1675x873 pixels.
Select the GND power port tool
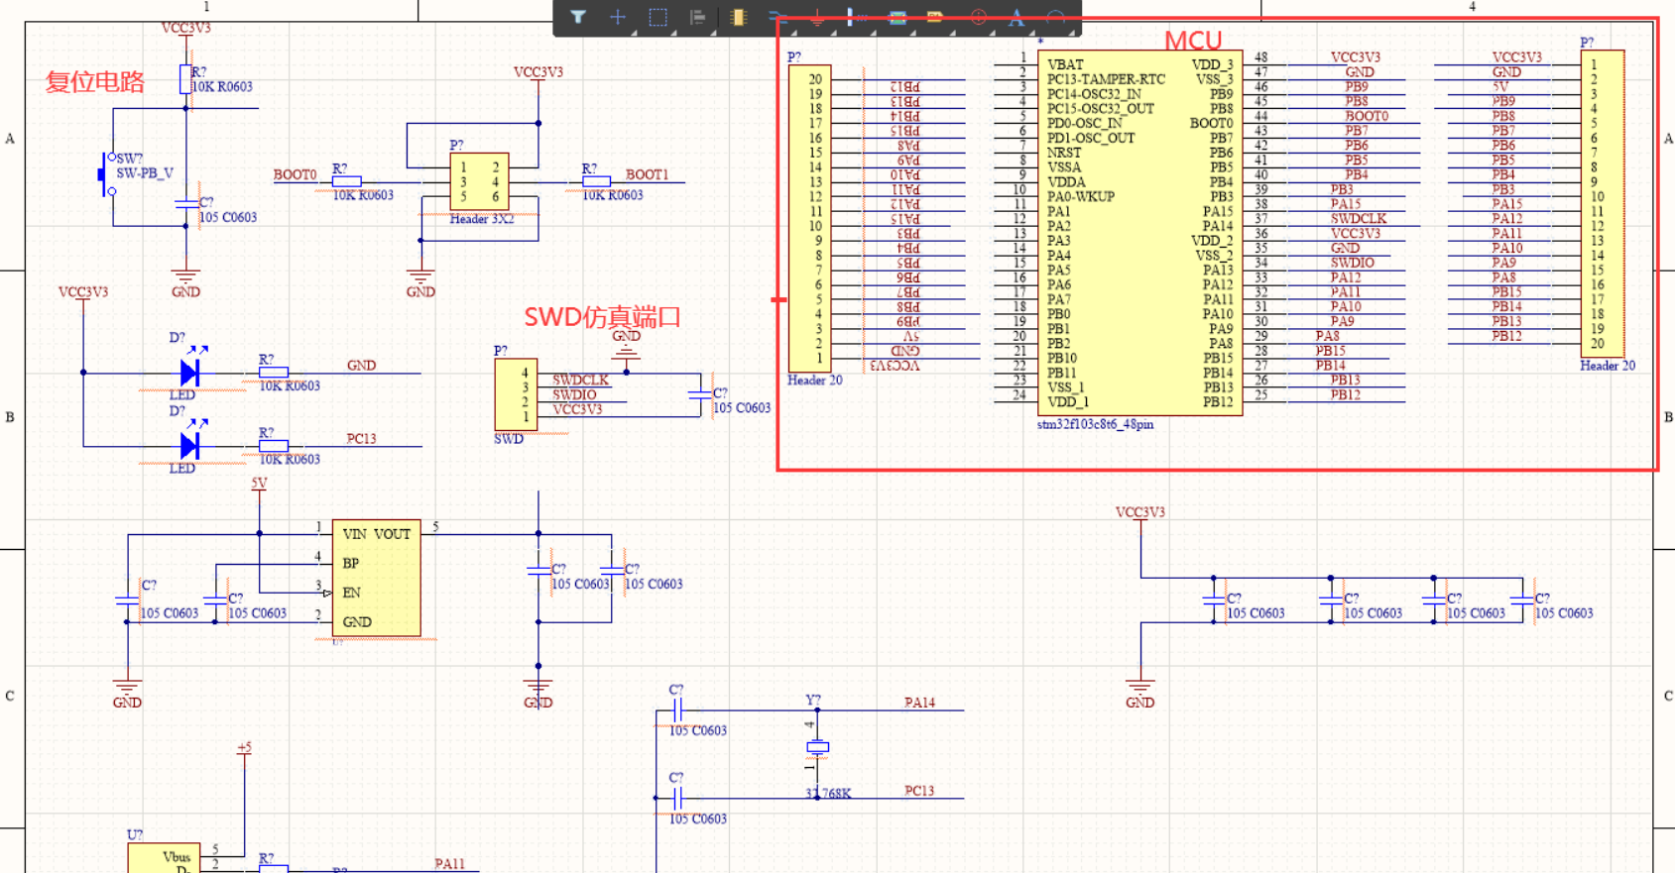pyautogui.click(x=817, y=17)
